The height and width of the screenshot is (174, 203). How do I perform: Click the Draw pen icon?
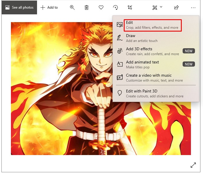[120, 38]
